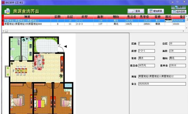The image size is (188, 114).
Task: Click the 图片 column header
Action: point(168,17)
